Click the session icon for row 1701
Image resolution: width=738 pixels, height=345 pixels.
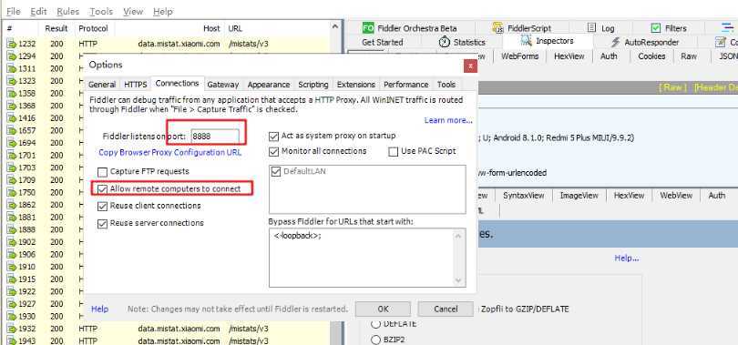pyautogui.click(x=12, y=155)
